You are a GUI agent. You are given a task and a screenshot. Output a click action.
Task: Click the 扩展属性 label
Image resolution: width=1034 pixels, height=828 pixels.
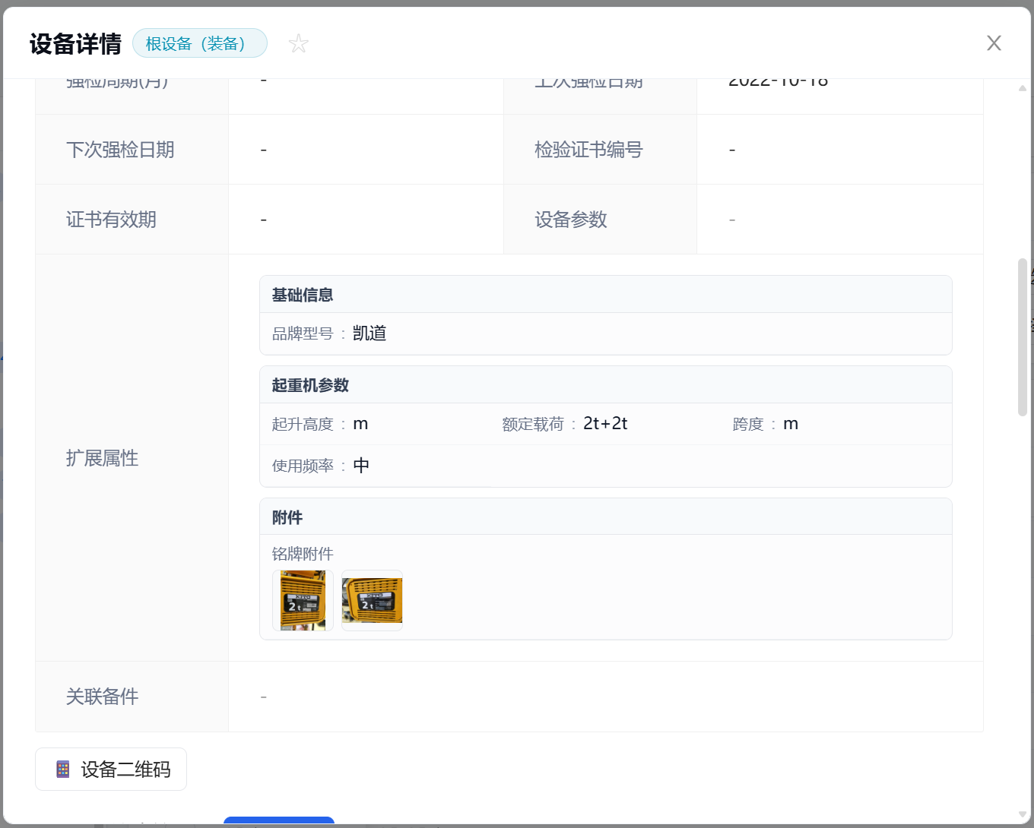(x=102, y=458)
